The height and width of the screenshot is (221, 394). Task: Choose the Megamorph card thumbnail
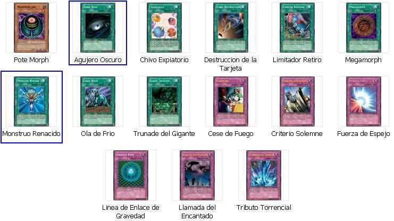(363, 28)
